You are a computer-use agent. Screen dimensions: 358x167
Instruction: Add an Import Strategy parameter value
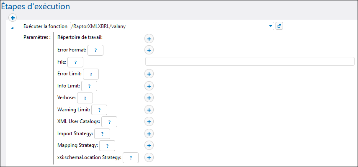click(x=149, y=134)
